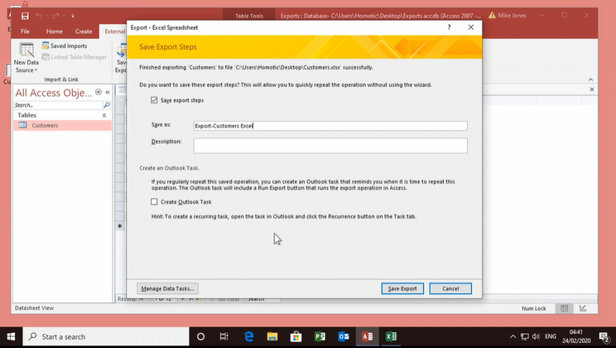Viewport: 616px width, 348px height.
Task: Collapse the navigation pane with the shutter button
Action: pos(108,93)
